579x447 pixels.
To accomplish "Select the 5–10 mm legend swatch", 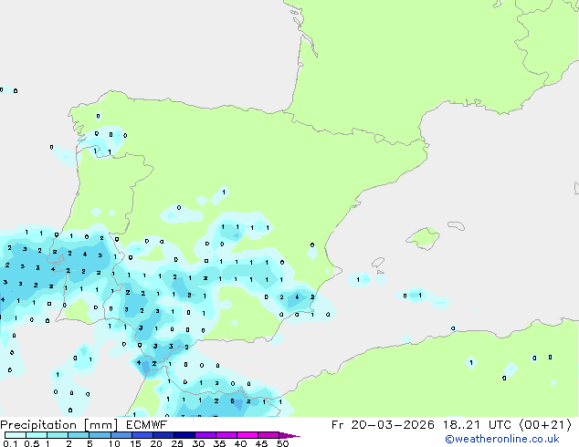I will [100, 435].
